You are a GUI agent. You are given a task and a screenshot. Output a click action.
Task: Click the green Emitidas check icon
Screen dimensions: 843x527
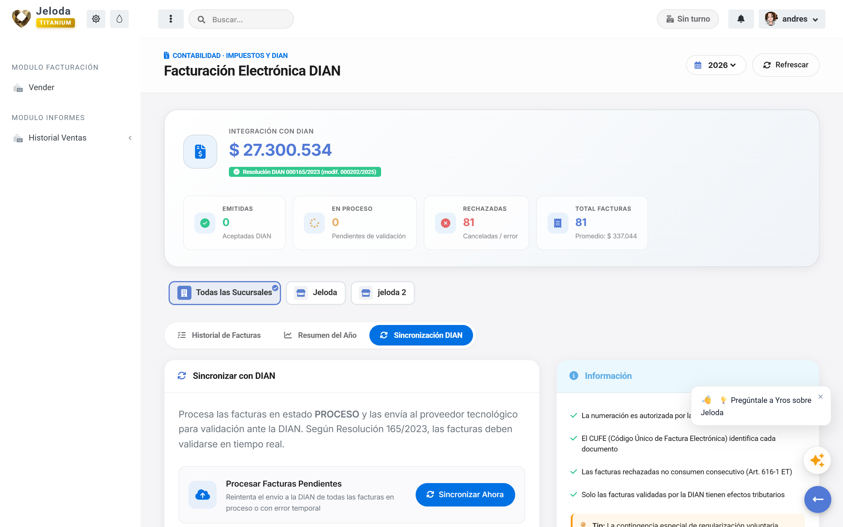tap(205, 223)
